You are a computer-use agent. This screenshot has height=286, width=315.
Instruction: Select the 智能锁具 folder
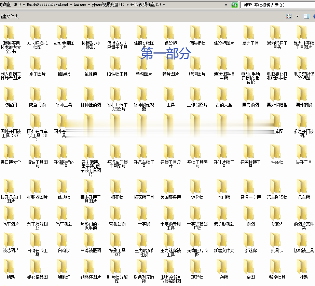tap(277, 270)
